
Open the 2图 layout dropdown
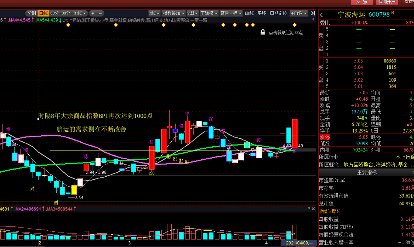click(x=192, y=13)
